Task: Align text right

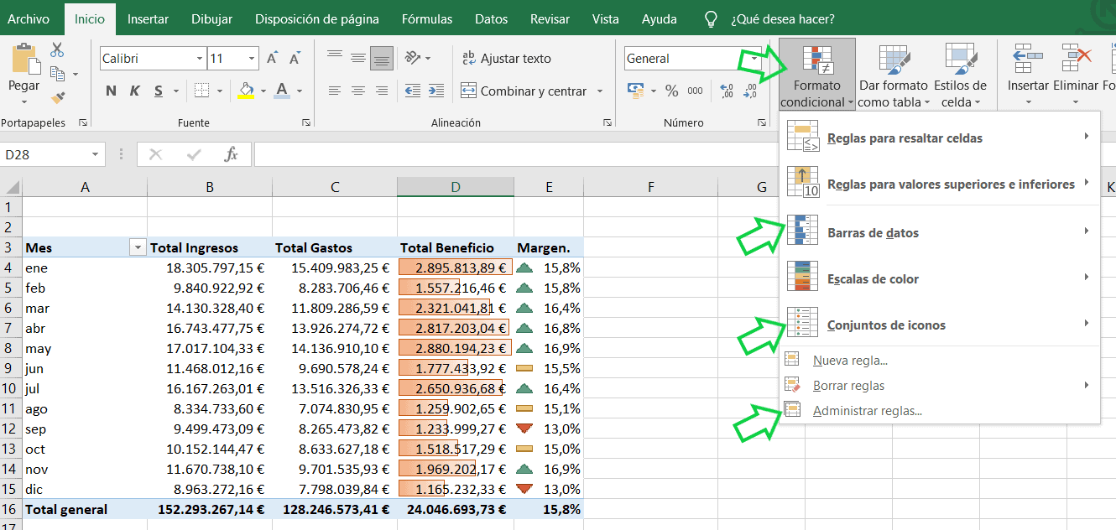Action: [382, 91]
